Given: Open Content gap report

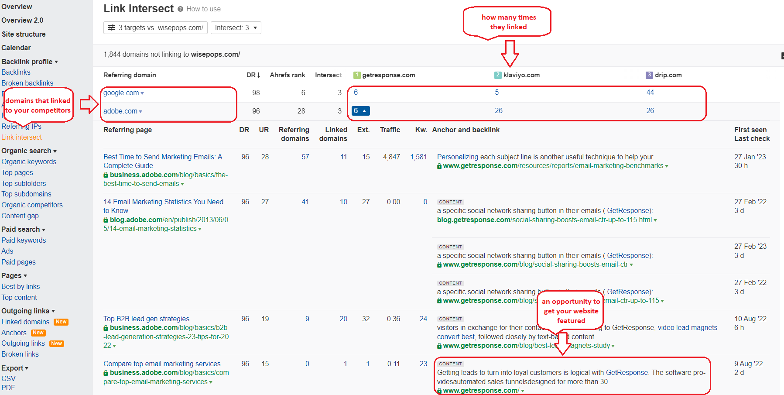Looking at the screenshot, I should tap(20, 216).
